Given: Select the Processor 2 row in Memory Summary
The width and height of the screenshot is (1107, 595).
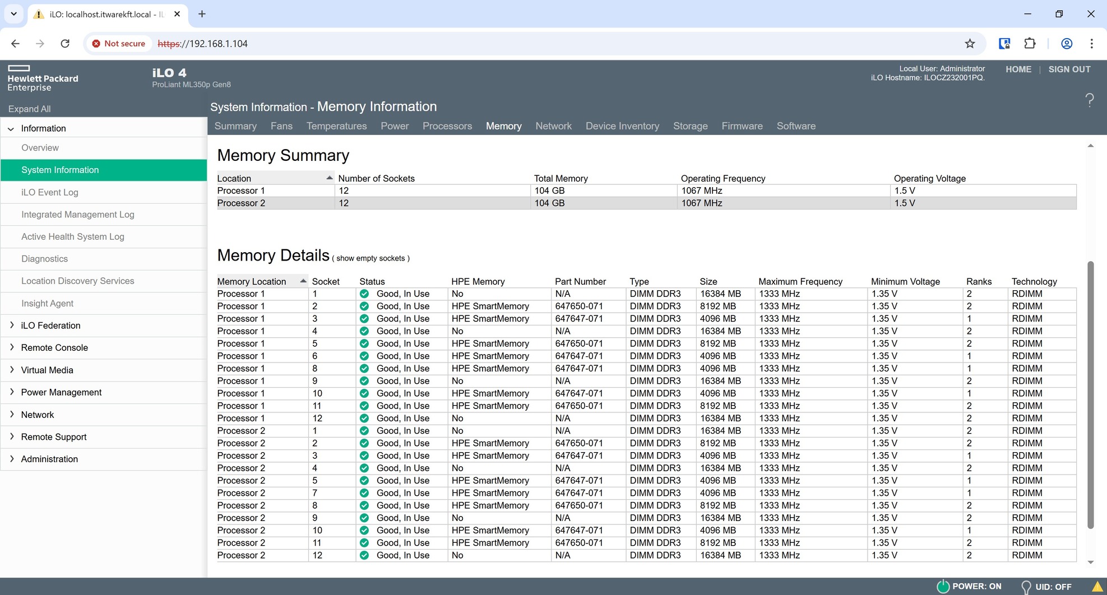Looking at the screenshot, I should [646, 203].
